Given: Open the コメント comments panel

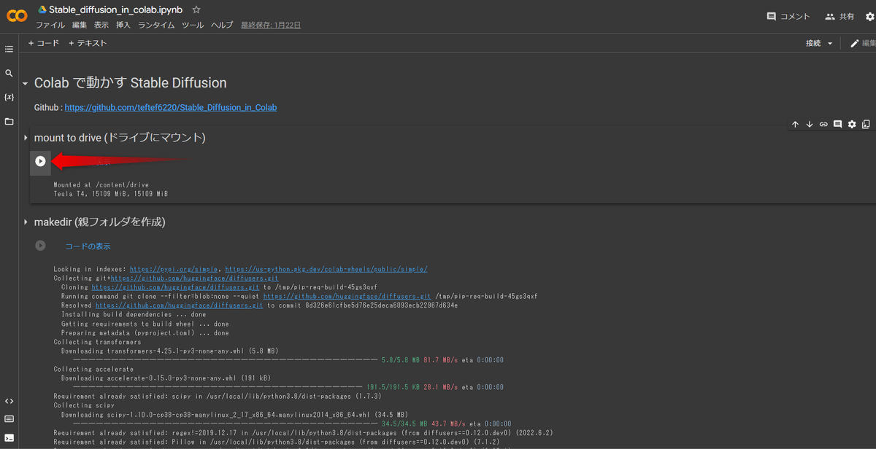Looking at the screenshot, I should coord(788,17).
